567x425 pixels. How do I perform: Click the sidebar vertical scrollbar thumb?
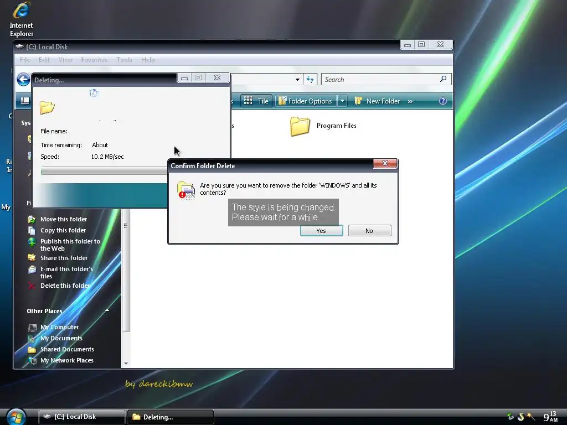(126, 271)
